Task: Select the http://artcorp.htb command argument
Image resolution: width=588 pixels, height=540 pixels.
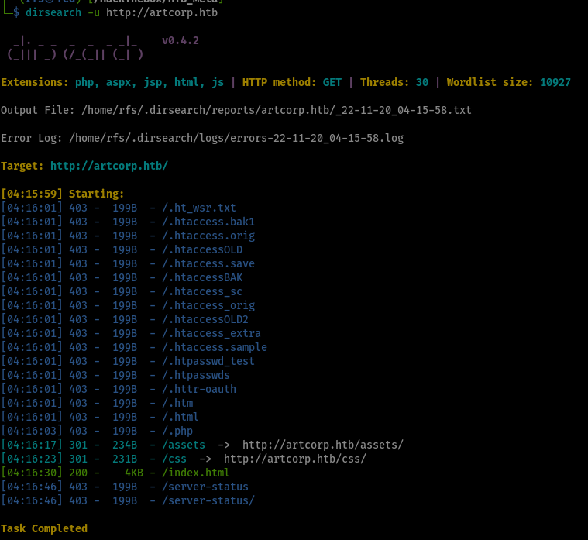Action: [162, 12]
